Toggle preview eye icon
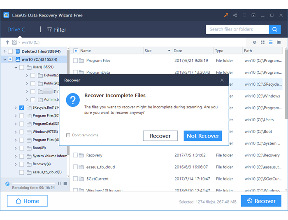288x220 pixels. click(254, 42)
